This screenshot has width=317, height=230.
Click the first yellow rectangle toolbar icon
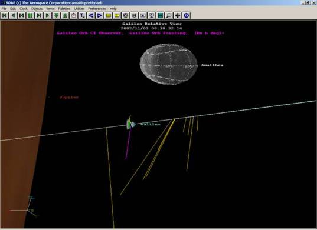[108, 15]
